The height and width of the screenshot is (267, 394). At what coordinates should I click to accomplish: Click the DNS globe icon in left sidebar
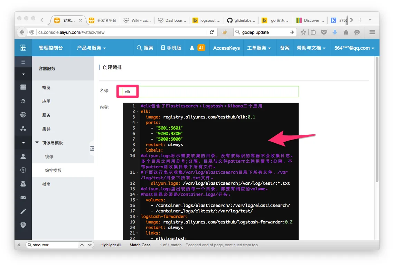click(23, 115)
